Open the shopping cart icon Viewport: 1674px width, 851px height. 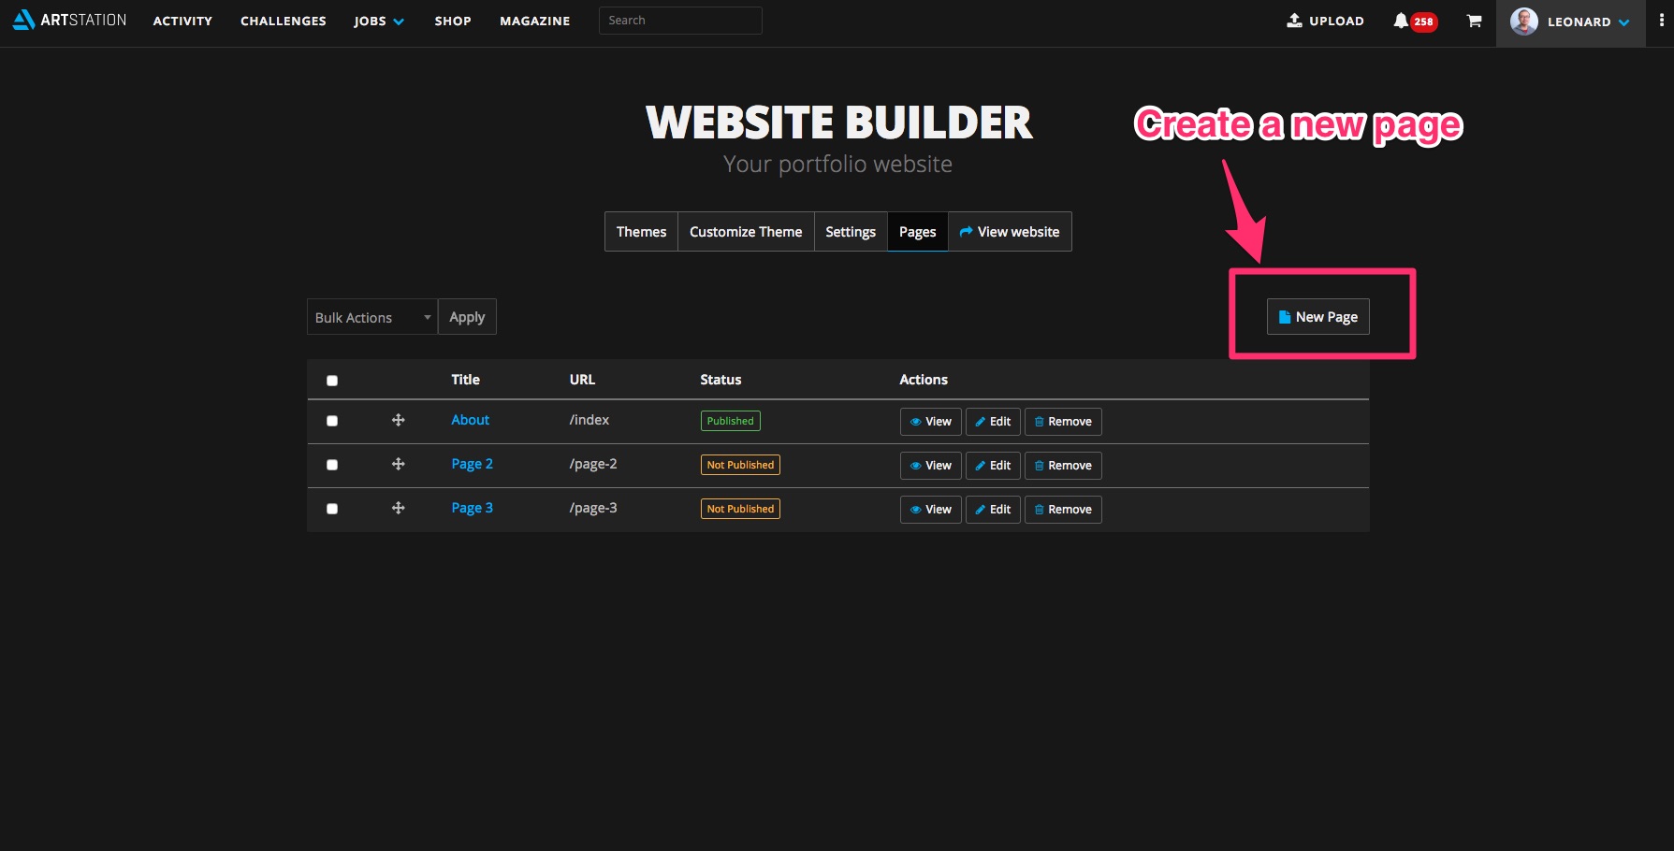1474,21
